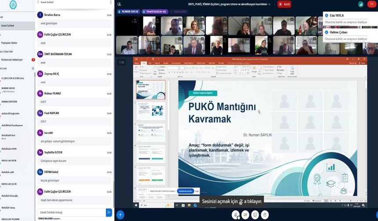Click the slide title 'PUKÖ Mantığını Kavramak'

(222, 113)
